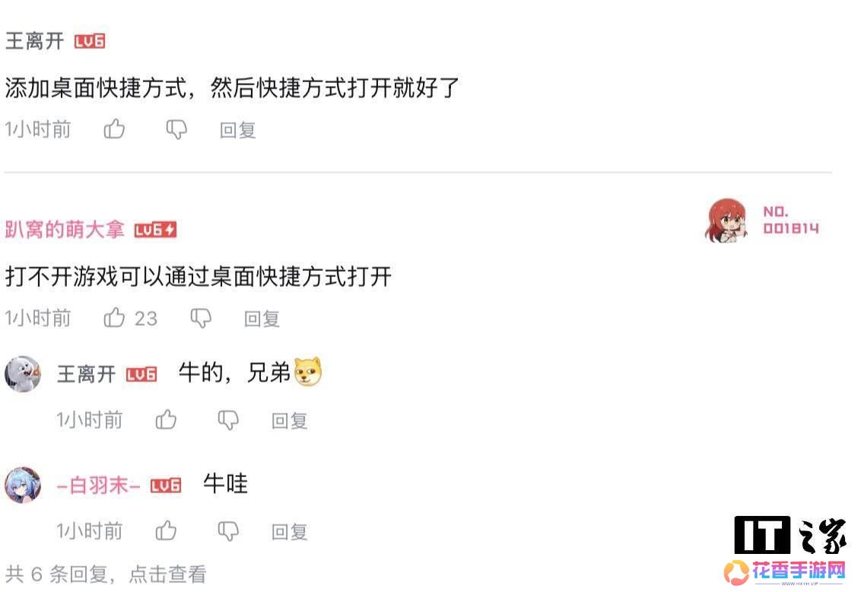Open 王离开 username on top comment
Viewport: 861px width, 592px height.
pos(34,41)
